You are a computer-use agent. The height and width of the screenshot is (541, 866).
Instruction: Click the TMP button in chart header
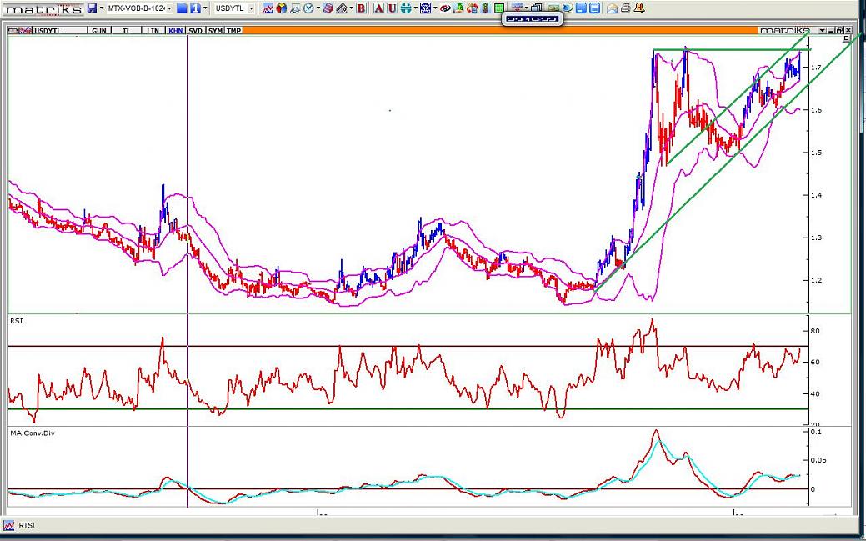[234, 30]
